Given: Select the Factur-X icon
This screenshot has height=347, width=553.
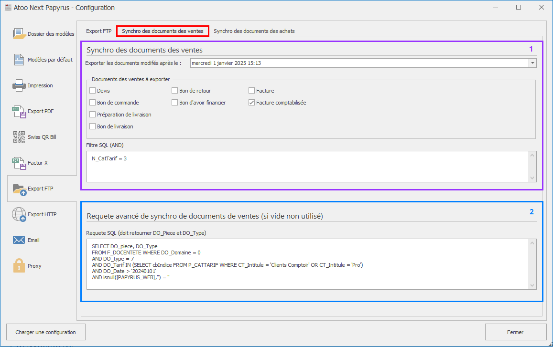Looking at the screenshot, I should pos(19,163).
